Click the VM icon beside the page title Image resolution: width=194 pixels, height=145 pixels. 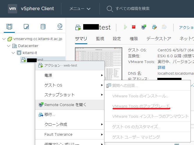click(x=78, y=27)
